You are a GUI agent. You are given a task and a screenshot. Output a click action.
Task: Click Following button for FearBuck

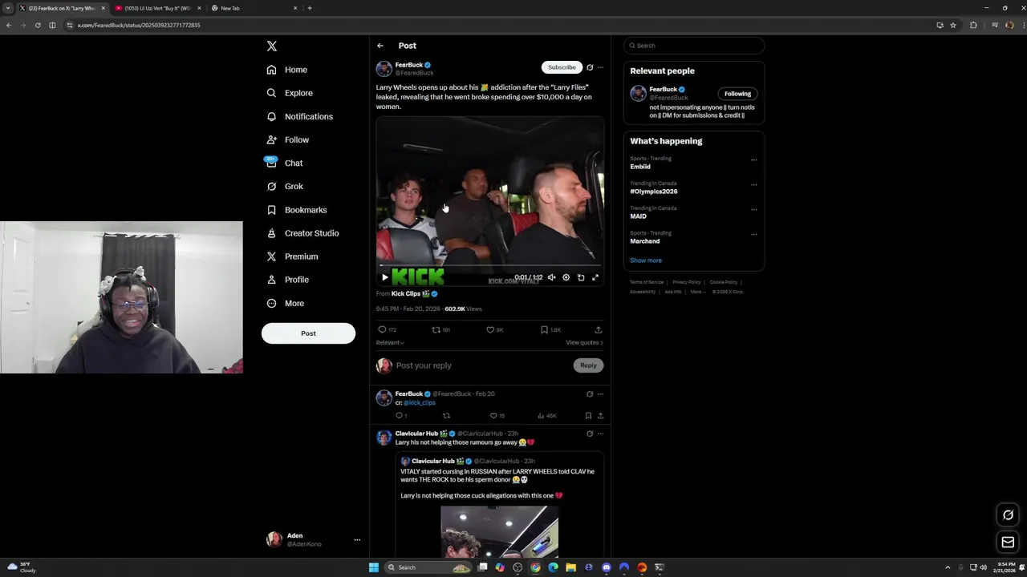point(737,94)
